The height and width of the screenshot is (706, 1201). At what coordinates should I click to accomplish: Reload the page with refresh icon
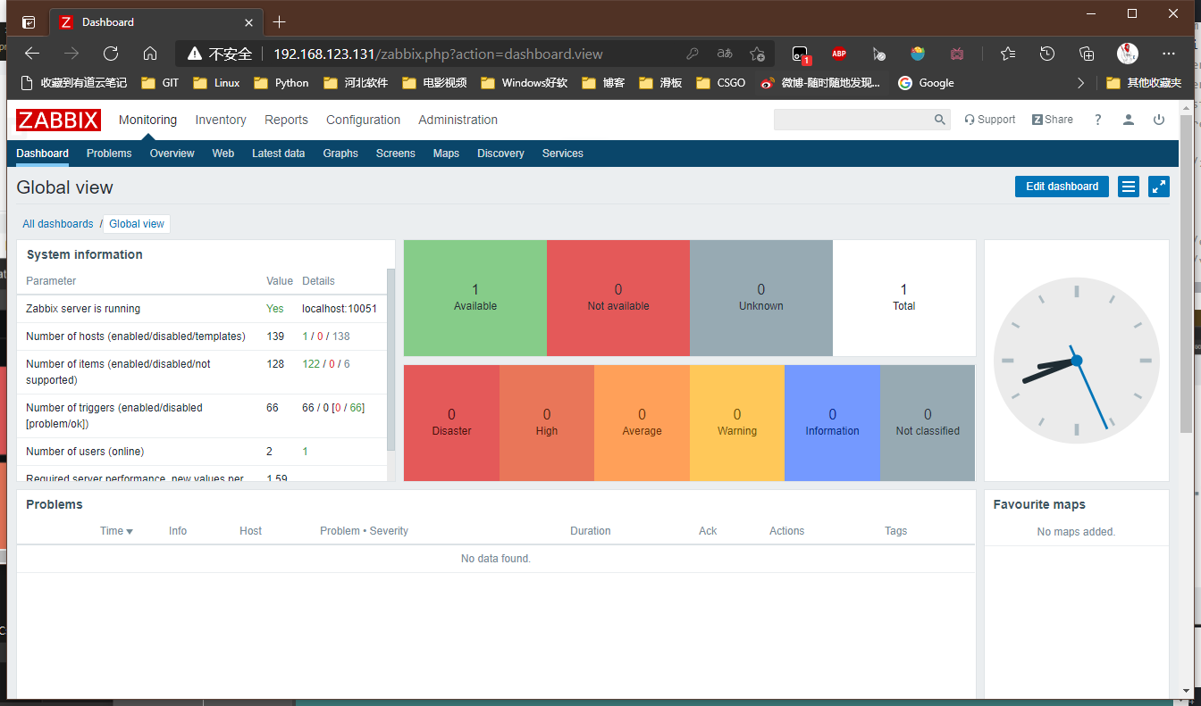pyautogui.click(x=111, y=54)
